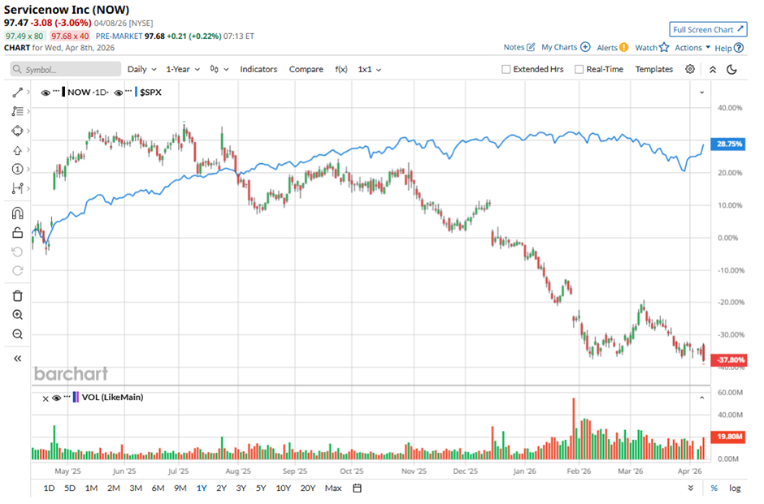
Task: Remove the VOL indicator with X
Action: pyautogui.click(x=46, y=399)
